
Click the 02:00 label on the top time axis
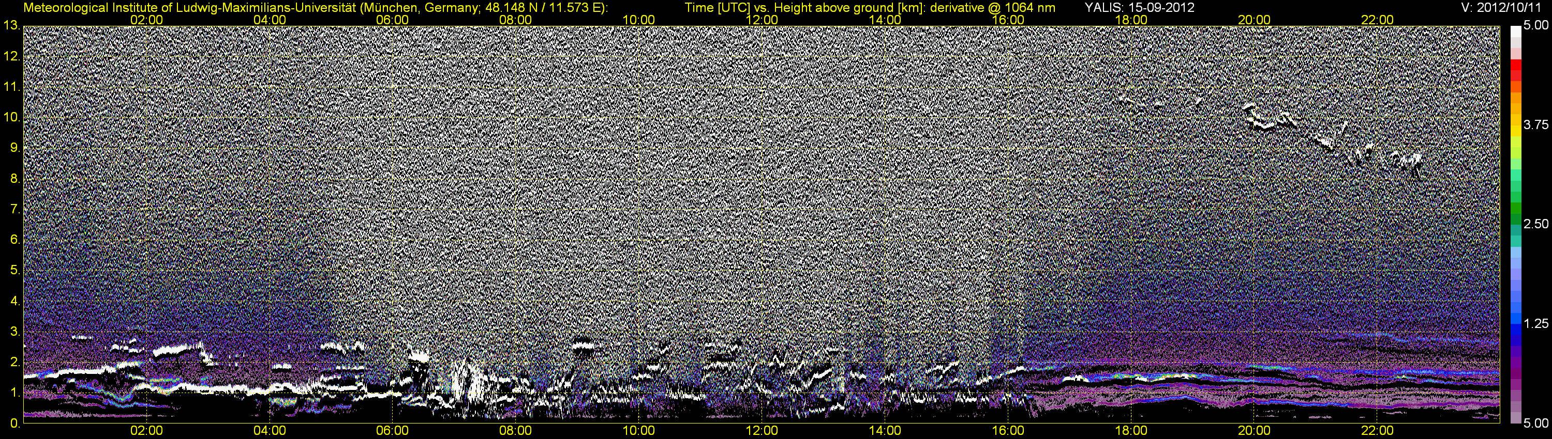[x=146, y=20]
